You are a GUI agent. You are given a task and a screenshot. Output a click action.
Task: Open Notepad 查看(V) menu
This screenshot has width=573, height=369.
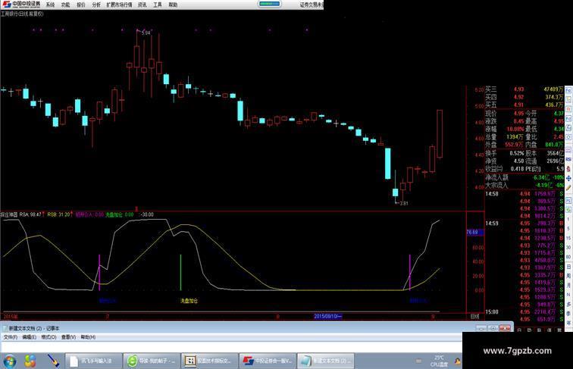[68, 337]
